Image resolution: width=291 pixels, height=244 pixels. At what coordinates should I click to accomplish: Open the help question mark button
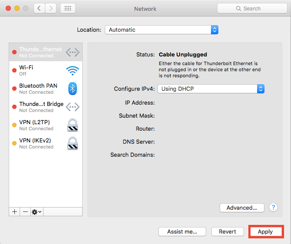(x=273, y=208)
